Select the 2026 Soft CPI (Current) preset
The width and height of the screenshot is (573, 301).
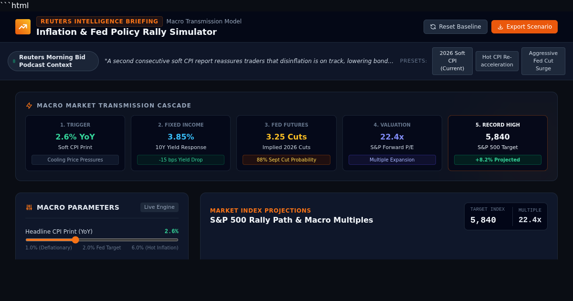(452, 61)
